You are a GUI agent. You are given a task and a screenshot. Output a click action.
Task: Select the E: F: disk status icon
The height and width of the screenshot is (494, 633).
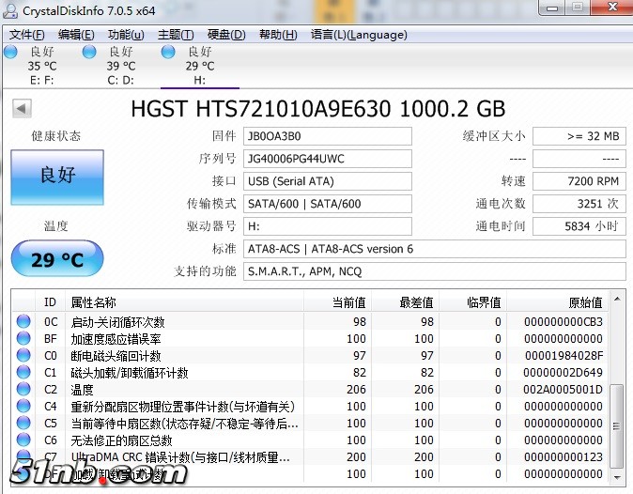click(x=10, y=52)
